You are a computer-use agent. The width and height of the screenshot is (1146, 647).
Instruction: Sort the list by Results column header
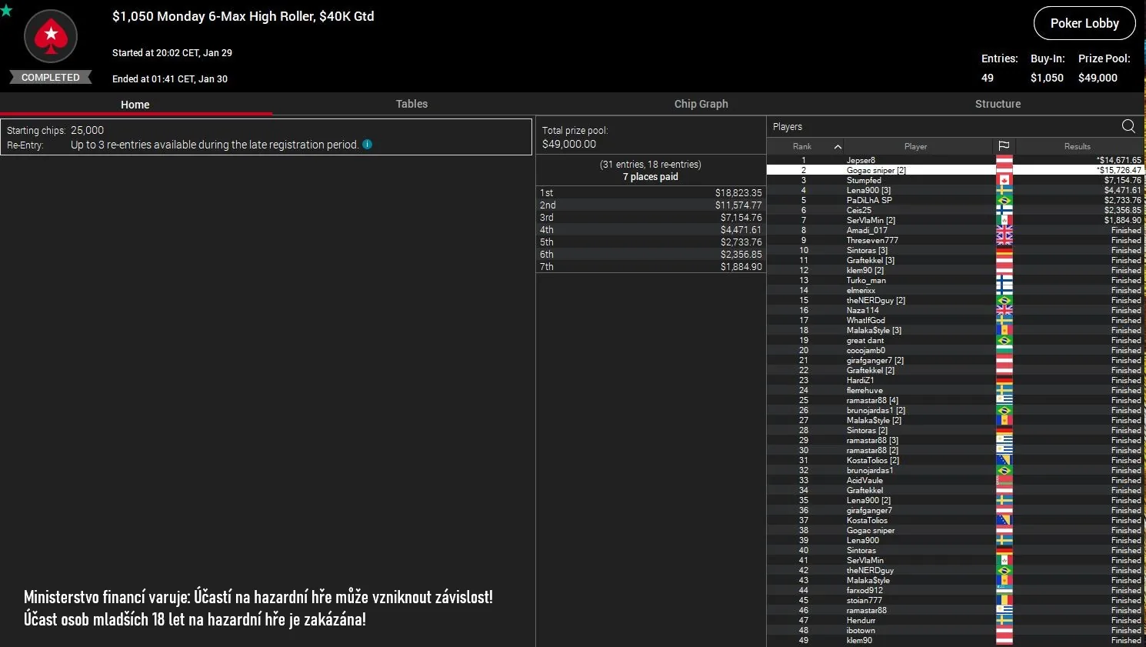(x=1077, y=146)
